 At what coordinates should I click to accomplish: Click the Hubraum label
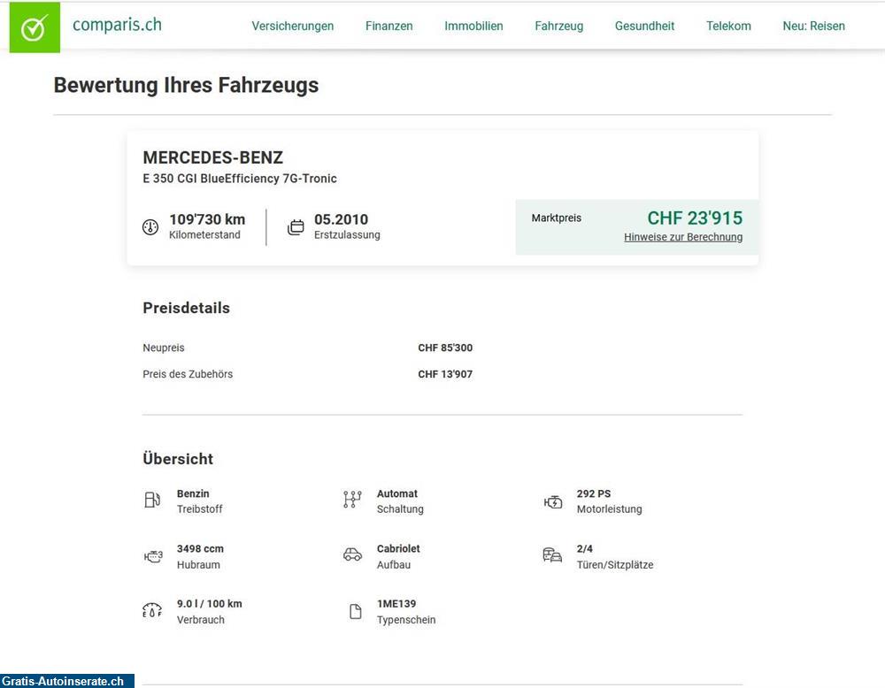click(x=198, y=565)
